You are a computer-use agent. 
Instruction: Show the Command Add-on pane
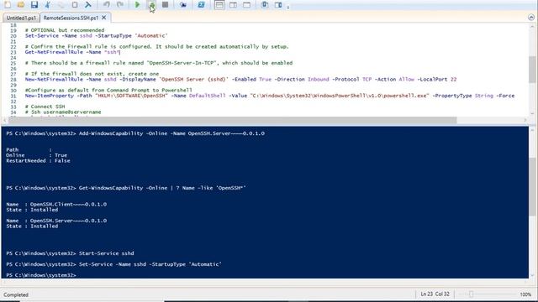pos(278,4)
